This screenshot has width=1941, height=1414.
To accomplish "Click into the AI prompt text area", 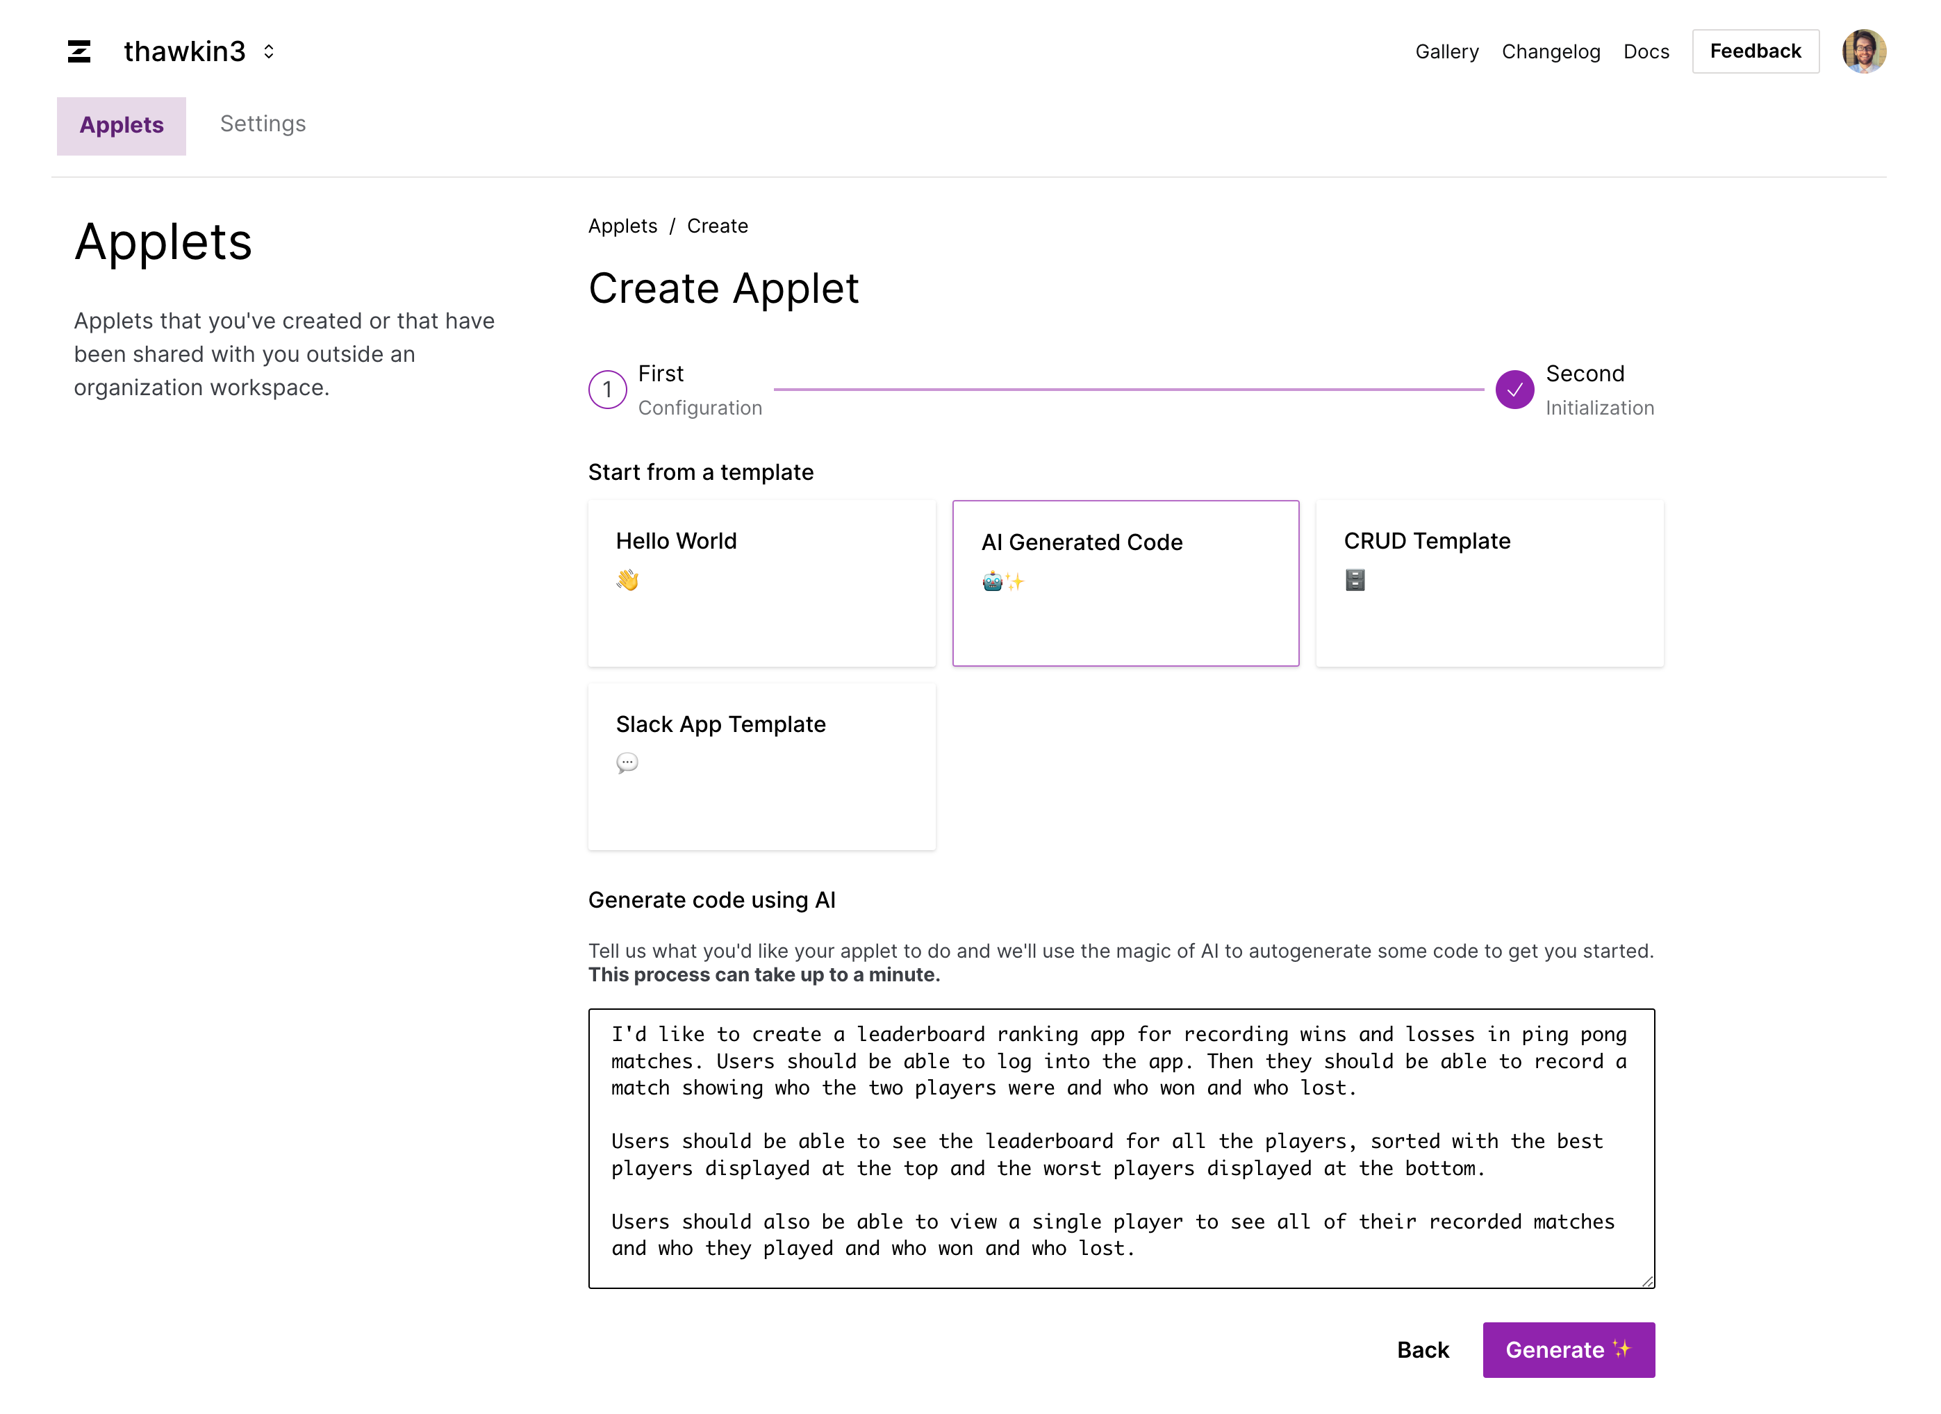I will click(1121, 1148).
